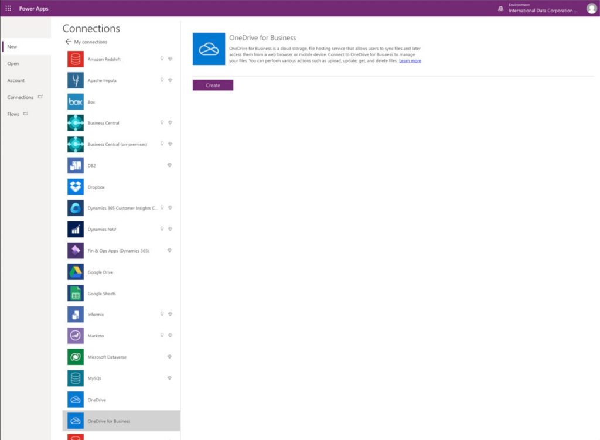Image resolution: width=600 pixels, height=440 pixels.
Task: Select the Dynamics NAV connector icon
Action: 76,230
